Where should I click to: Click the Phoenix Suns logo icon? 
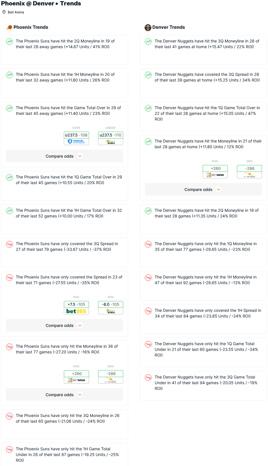tap(9, 27)
